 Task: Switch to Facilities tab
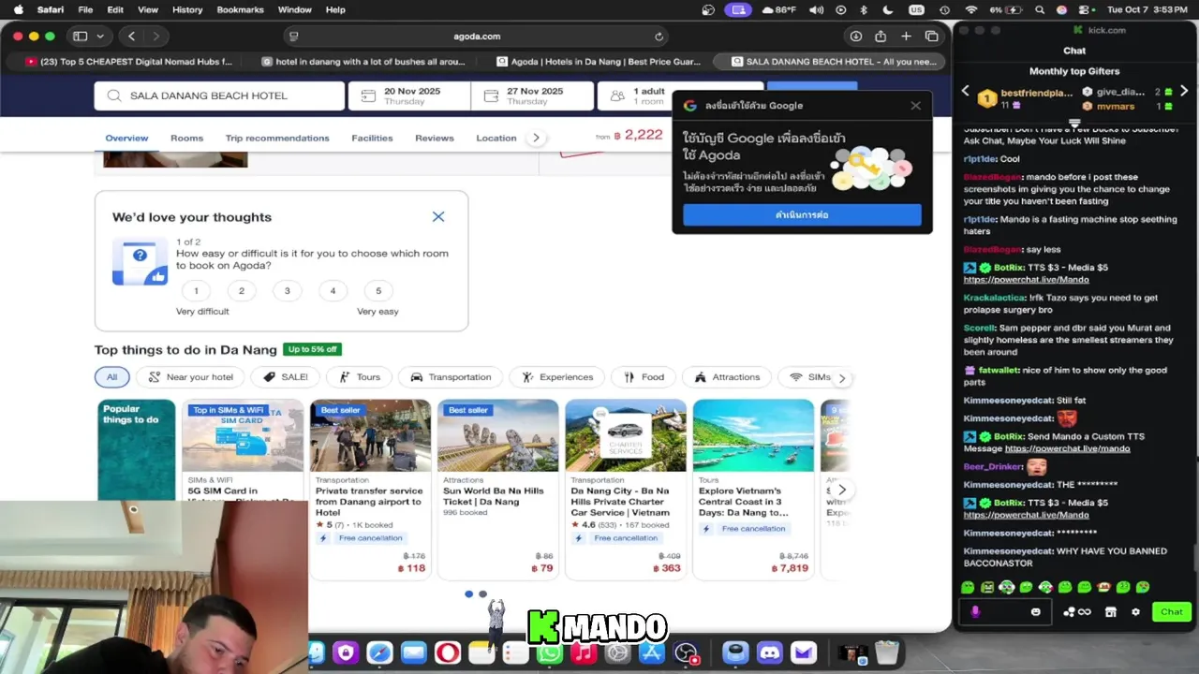[372, 138]
